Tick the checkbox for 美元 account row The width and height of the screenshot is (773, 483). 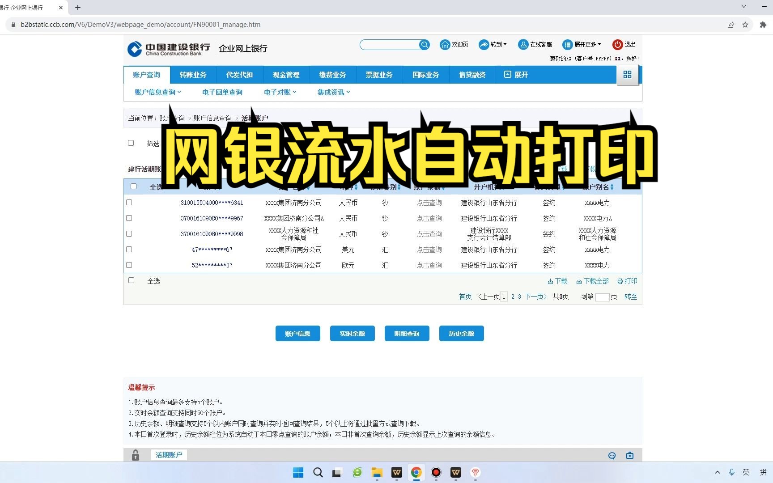pyautogui.click(x=129, y=249)
